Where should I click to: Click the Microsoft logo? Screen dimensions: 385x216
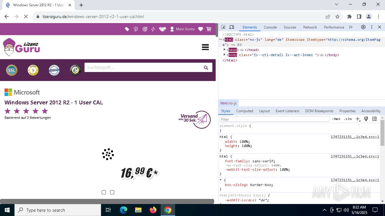[22, 92]
